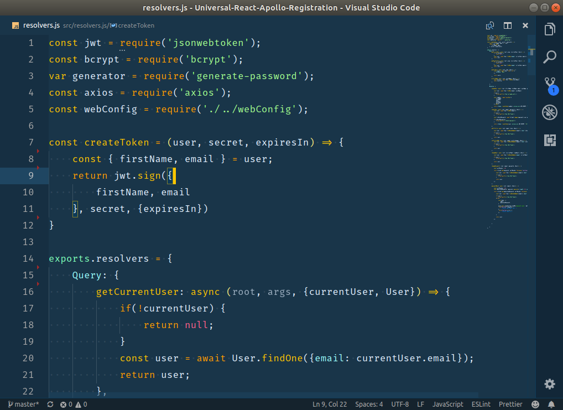Click exports.resolvers on line 14

coord(99,259)
